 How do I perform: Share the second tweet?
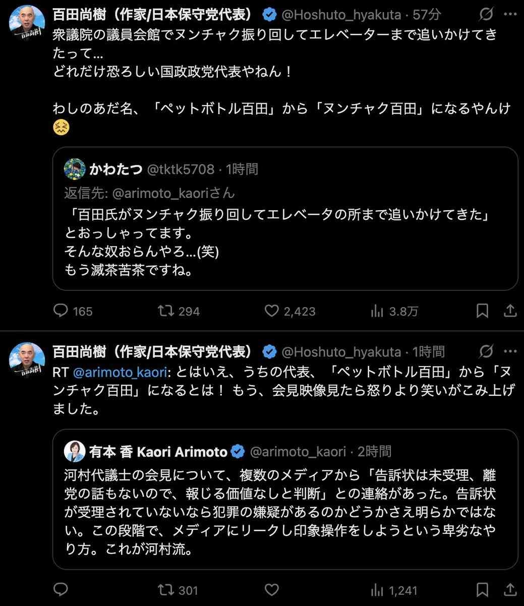pos(510,589)
